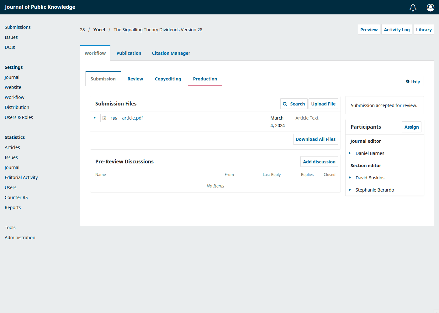
Task: Expand Stephanie Berardo participant options
Action: tap(350, 190)
